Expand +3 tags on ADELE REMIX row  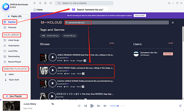tap(83, 74)
